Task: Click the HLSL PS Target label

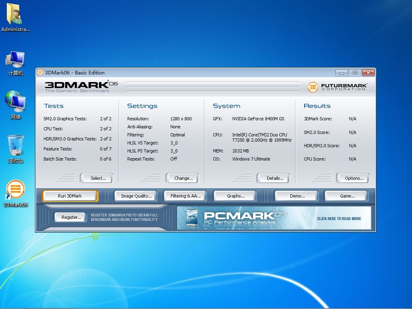Action: coord(143,151)
